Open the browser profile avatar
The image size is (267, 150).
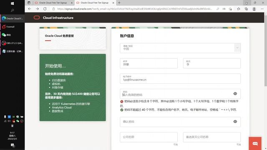tap(254, 9)
